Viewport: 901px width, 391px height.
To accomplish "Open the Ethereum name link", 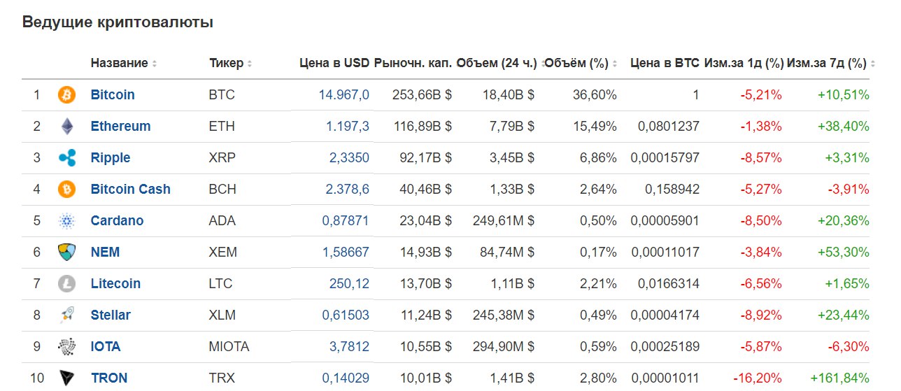I will coord(120,126).
